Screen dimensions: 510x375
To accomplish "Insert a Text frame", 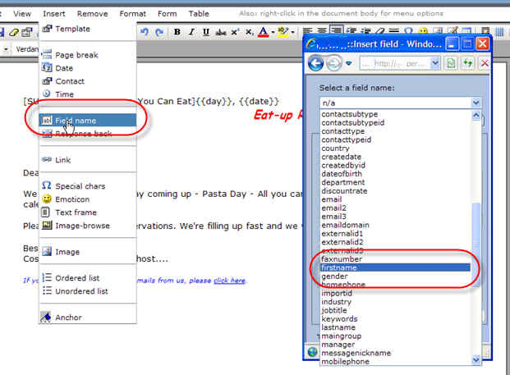I will pos(88,213).
